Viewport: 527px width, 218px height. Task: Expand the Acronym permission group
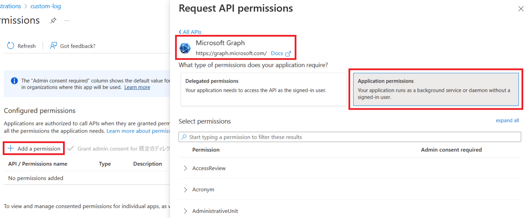click(186, 190)
